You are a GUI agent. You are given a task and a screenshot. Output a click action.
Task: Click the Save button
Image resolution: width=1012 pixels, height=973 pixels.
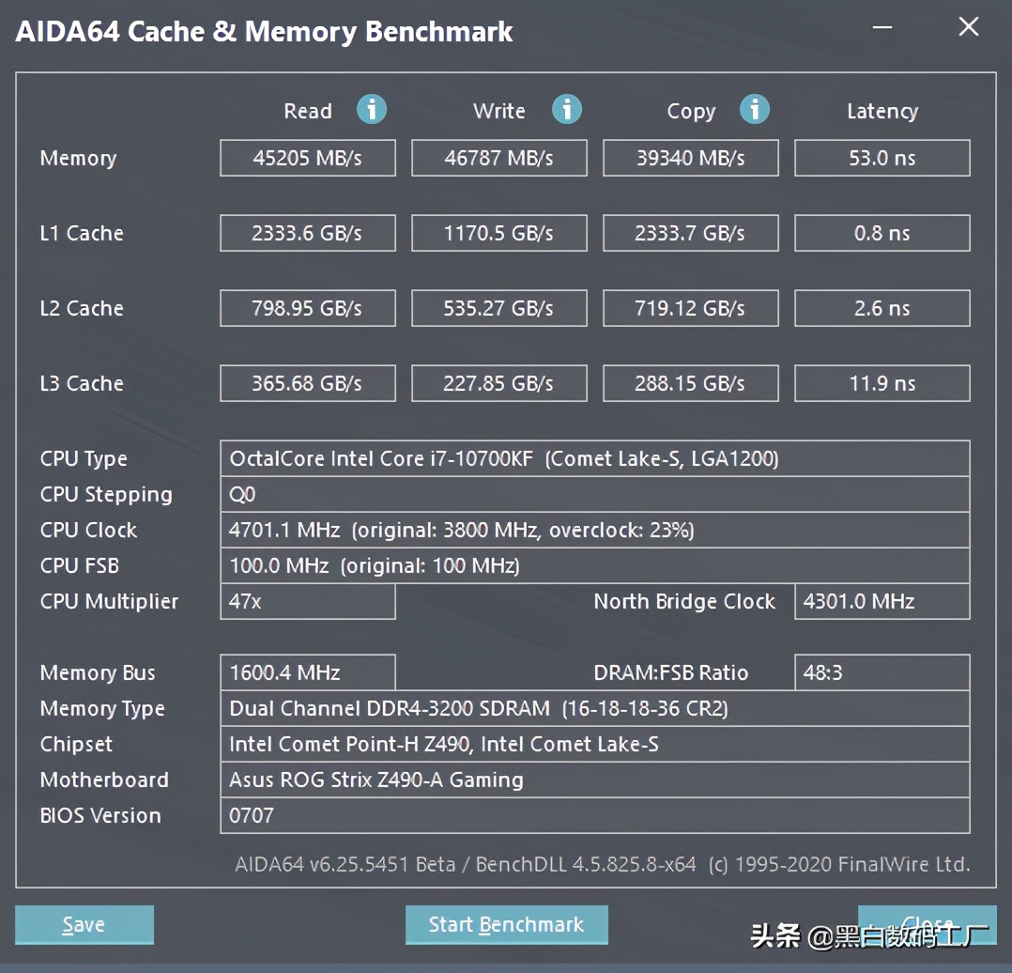(x=84, y=924)
